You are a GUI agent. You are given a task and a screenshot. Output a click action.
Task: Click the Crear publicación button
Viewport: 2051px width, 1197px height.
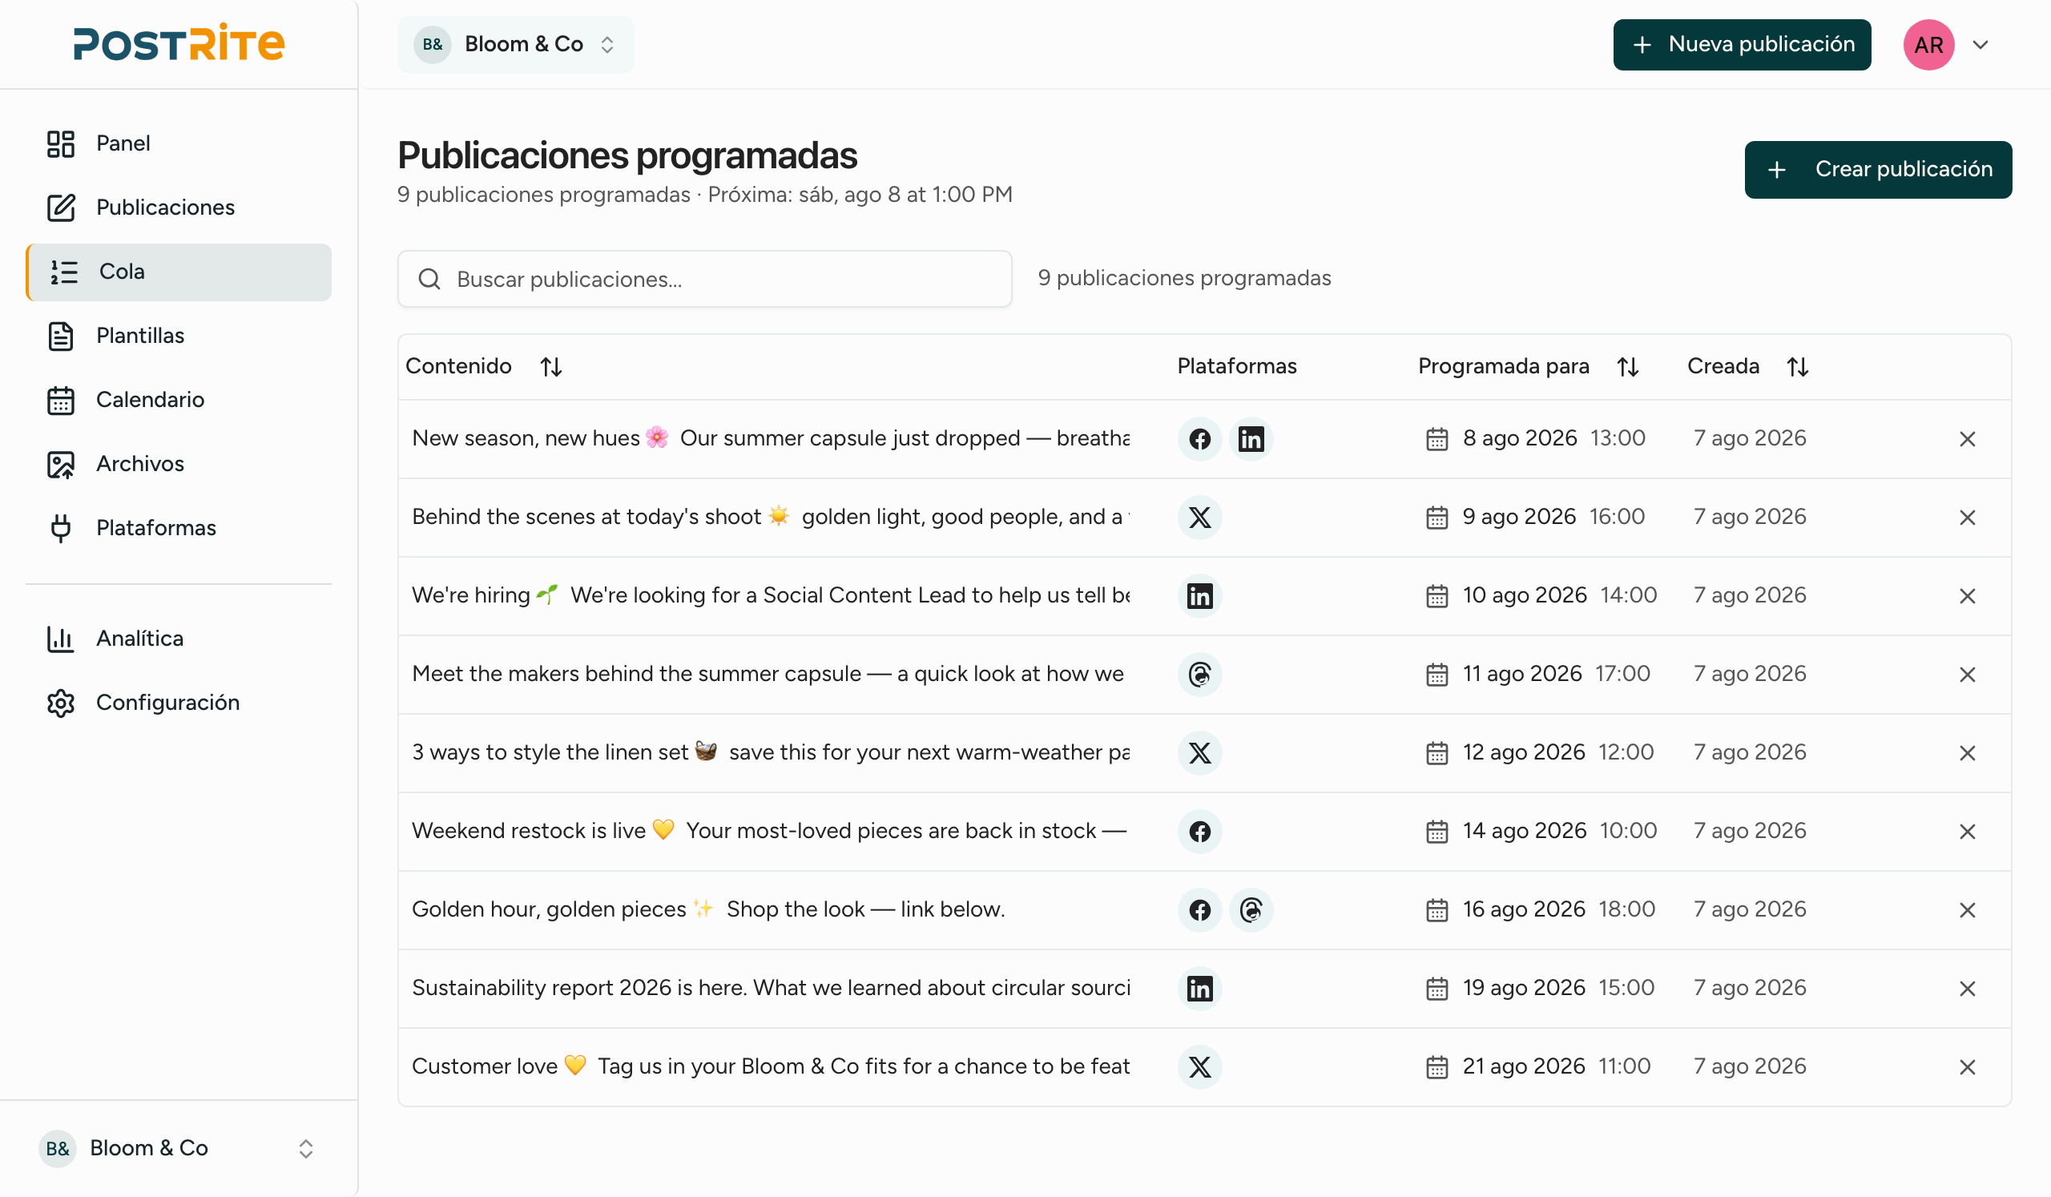click(1879, 169)
